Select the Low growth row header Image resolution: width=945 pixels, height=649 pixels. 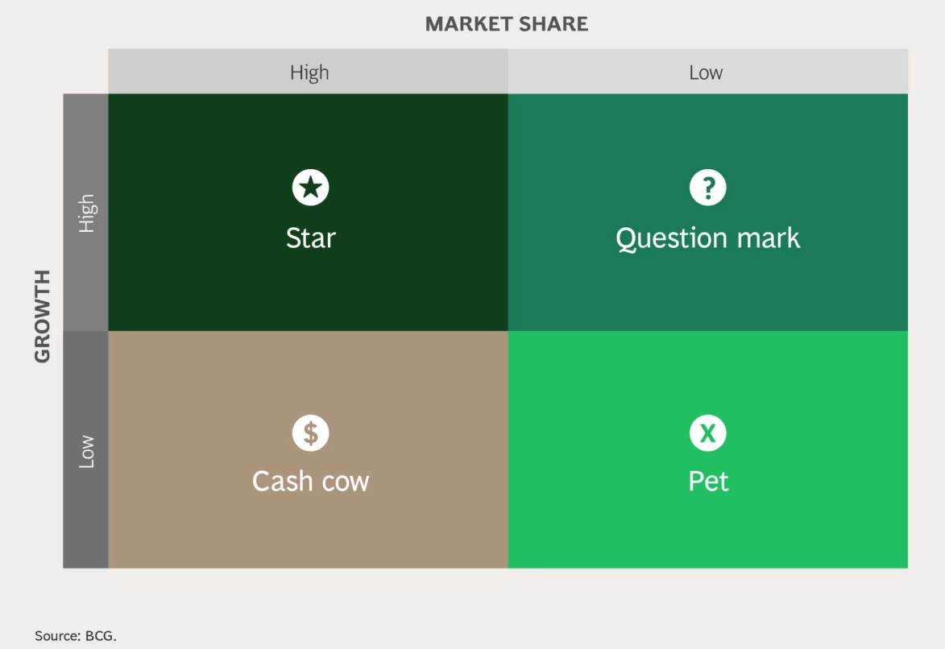86,451
